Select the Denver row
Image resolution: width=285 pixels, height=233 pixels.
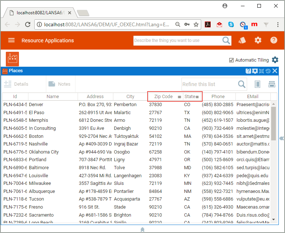coord(136,105)
